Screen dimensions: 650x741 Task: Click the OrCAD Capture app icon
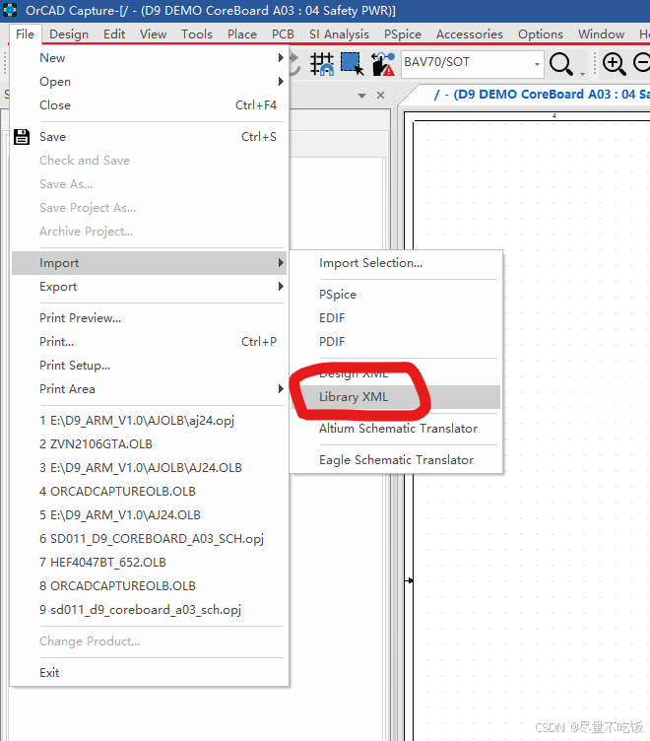(10, 10)
